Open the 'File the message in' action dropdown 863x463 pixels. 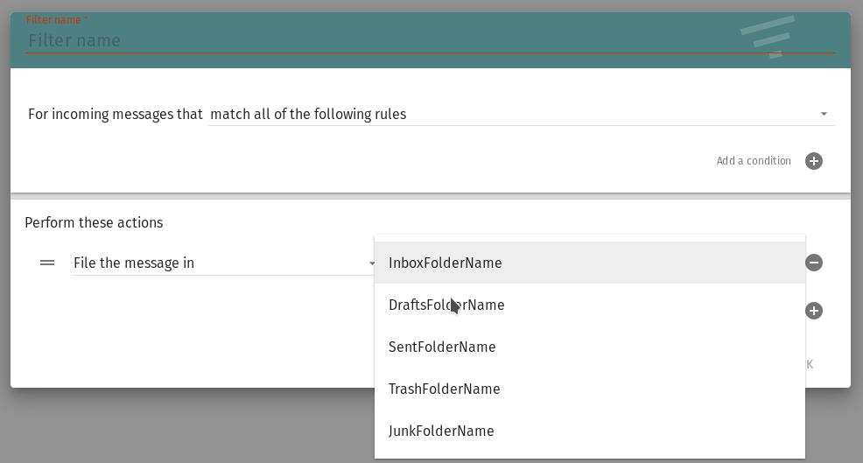(x=219, y=263)
